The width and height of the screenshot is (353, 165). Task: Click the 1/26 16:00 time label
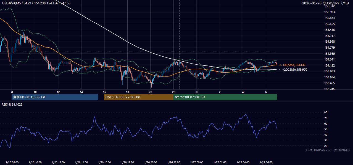(x=104, y=163)
